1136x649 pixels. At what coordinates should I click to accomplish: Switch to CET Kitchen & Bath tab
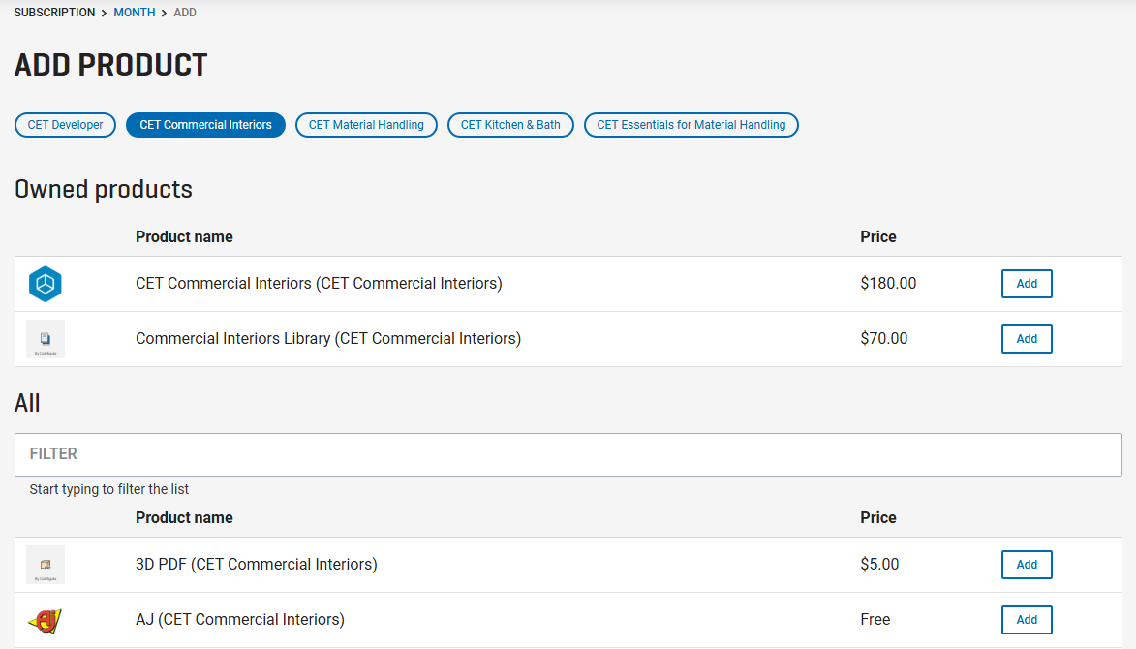click(x=510, y=125)
